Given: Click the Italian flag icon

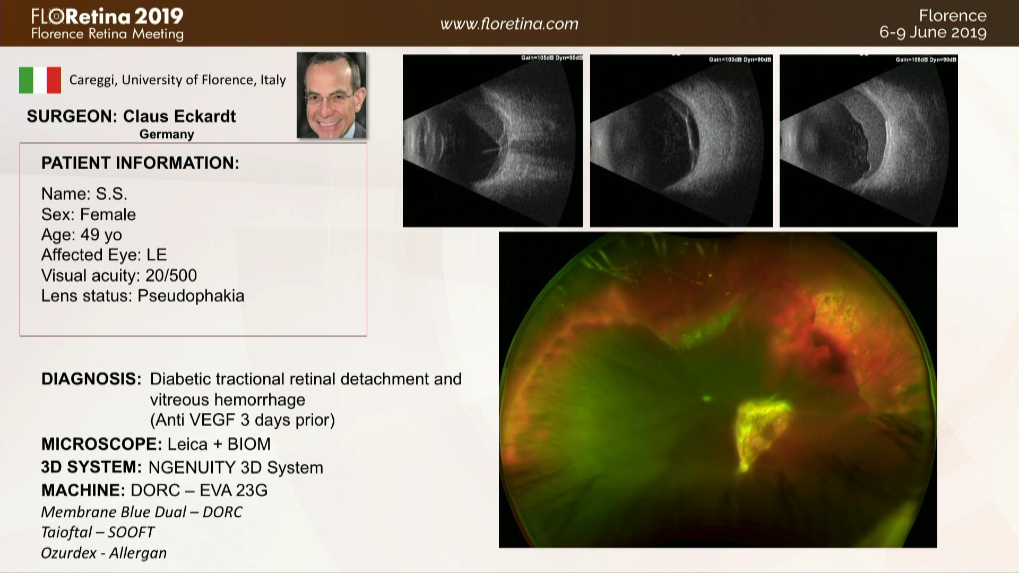Looking at the screenshot, I should 40,80.
